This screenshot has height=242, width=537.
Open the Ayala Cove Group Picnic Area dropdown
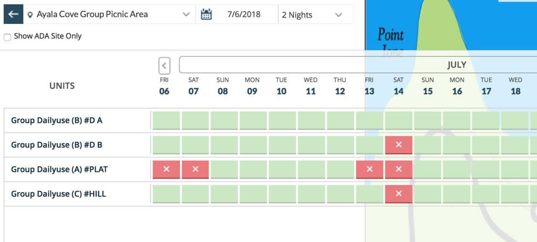coord(109,14)
